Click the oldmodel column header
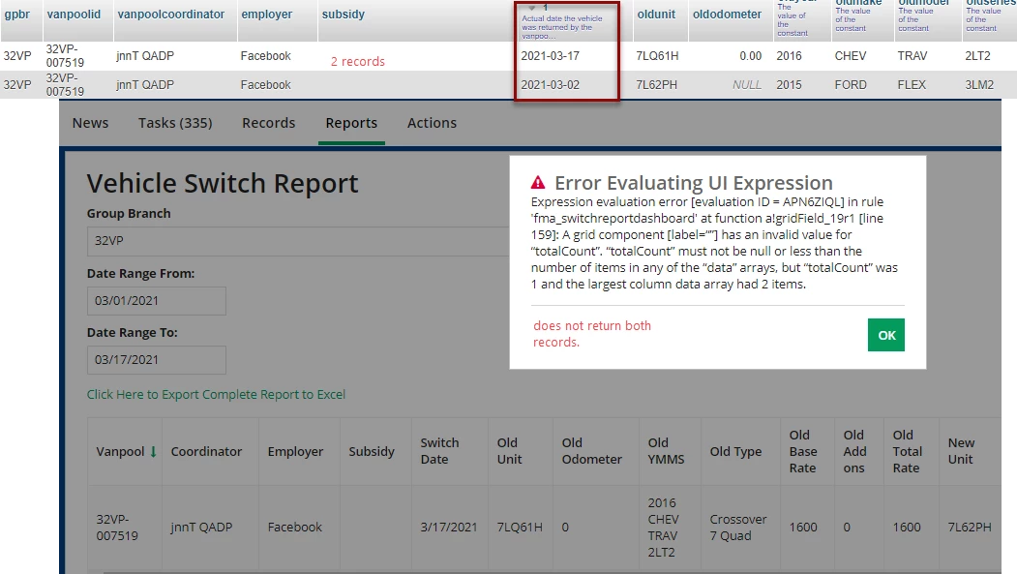1017x574 pixels. coord(924,3)
